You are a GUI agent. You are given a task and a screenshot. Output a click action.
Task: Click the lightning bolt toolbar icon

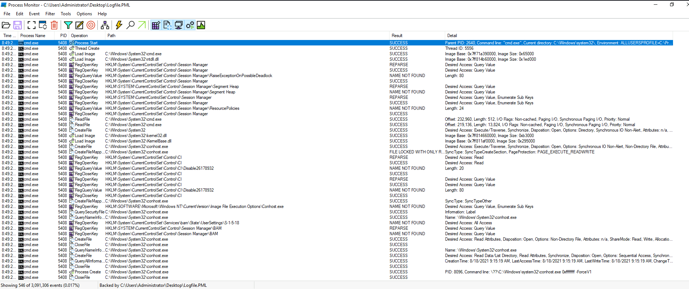[x=119, y=25]
